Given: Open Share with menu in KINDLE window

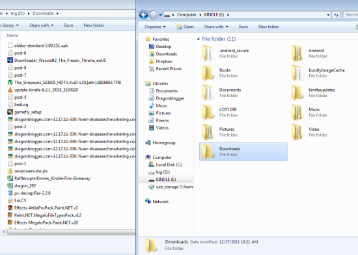Looking at the screenshot, I should tap(216, 27).
